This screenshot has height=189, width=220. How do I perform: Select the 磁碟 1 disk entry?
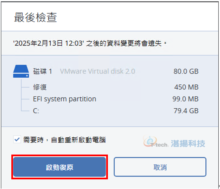106,71
